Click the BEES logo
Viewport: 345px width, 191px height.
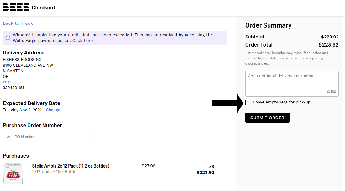coord(16,7)
